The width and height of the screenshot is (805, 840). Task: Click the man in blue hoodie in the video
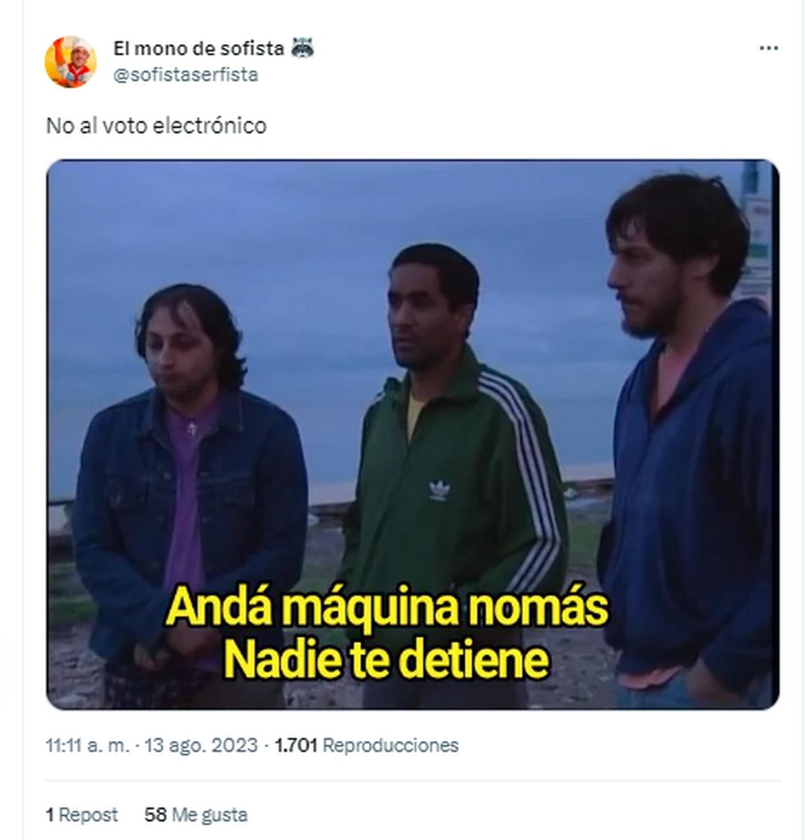coord(688,436)
